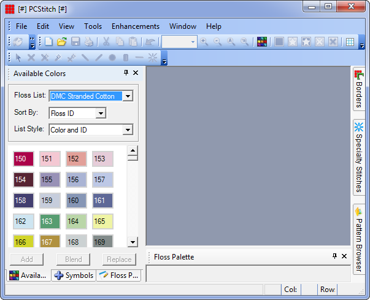Expand the main toolbar options arrow at right end

point(361,42)
